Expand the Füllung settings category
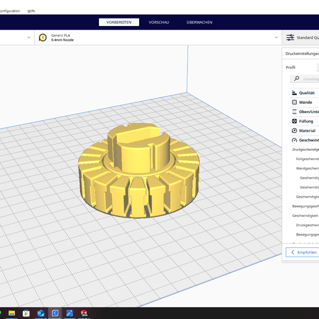Viewport: 319px width, 319px height. pos(304,121)
